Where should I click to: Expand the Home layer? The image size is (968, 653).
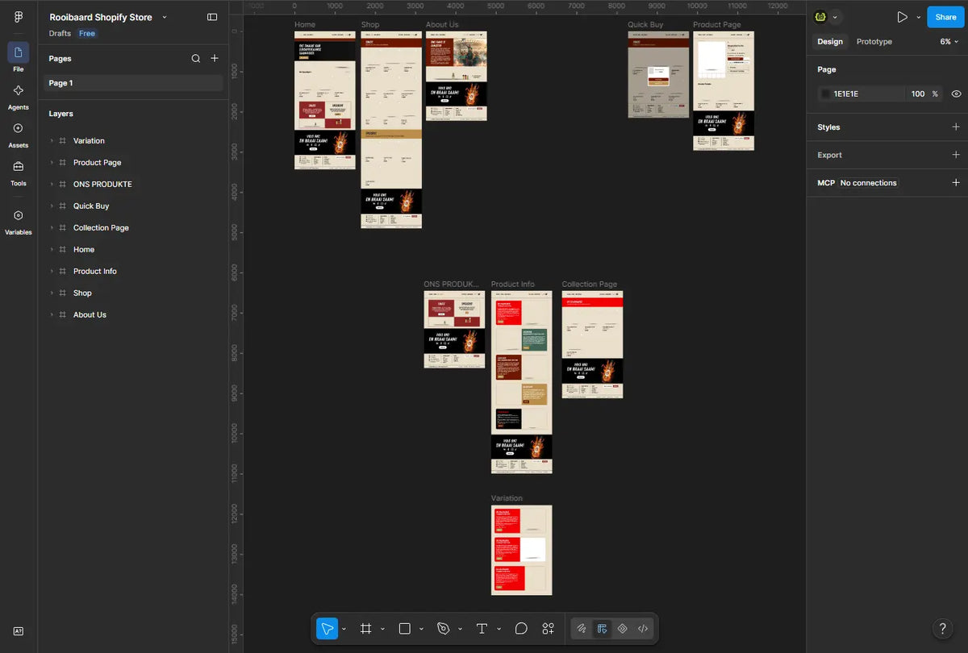coord(52,249)
